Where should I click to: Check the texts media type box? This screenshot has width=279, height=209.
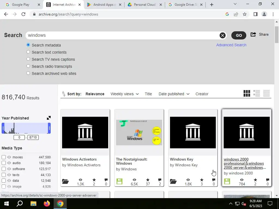[4, 175]
